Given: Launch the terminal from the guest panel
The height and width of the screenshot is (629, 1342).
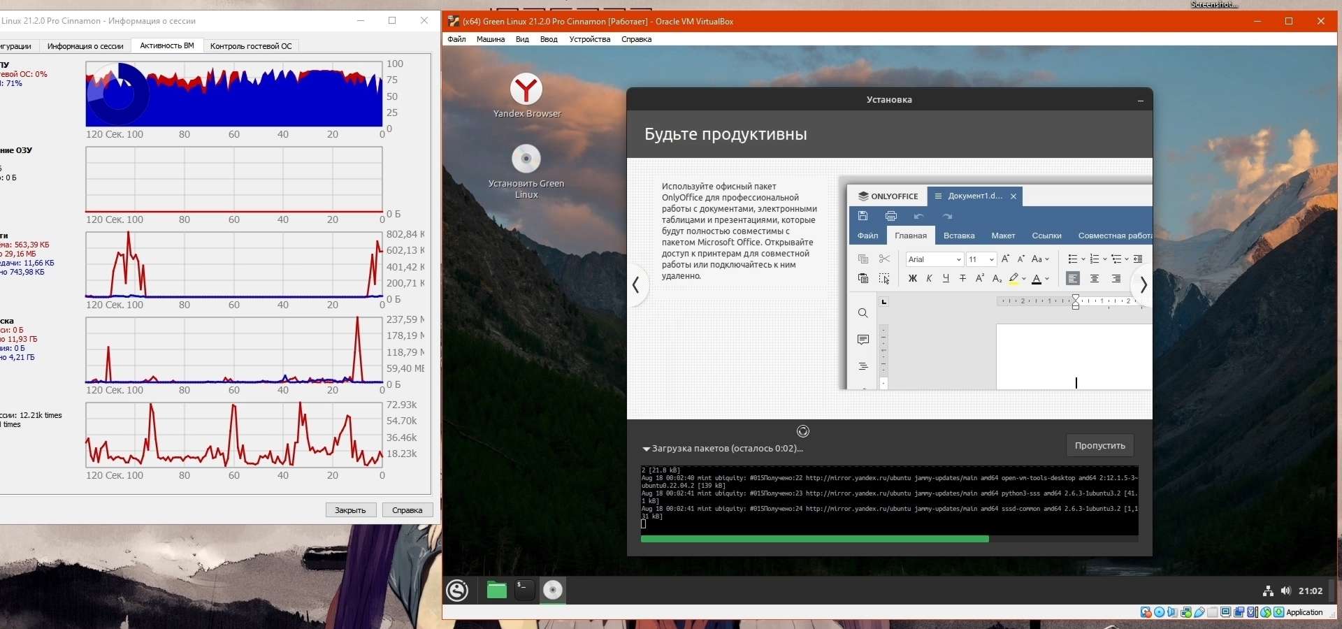Looking at the screenshot, I should (524, 591).
